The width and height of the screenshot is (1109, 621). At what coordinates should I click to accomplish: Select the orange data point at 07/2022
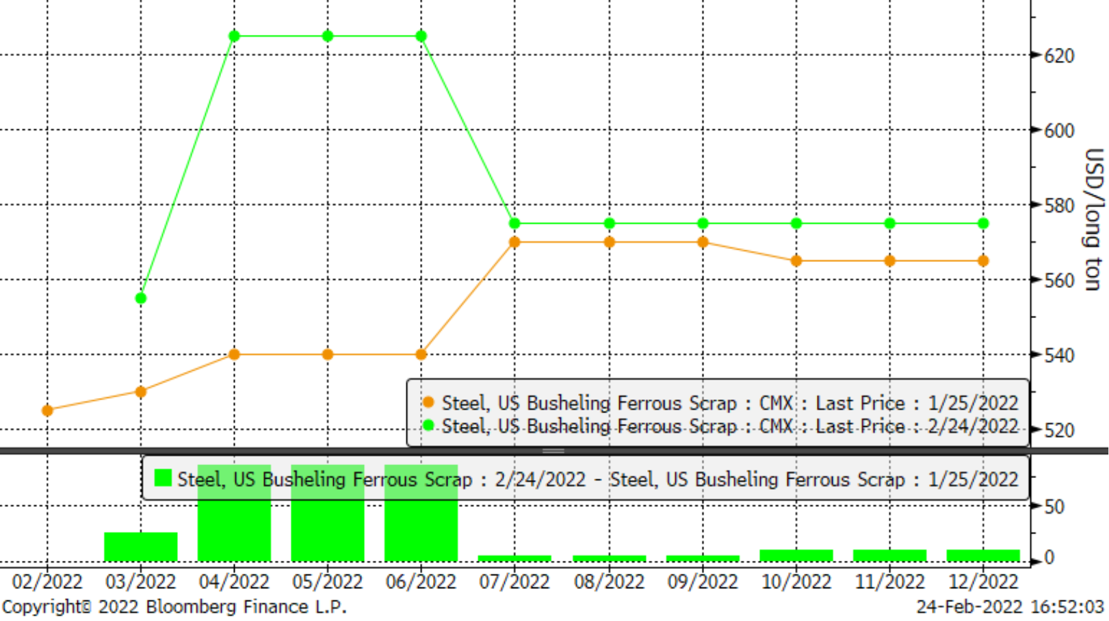pyautogui.click(x=515, y=242)
